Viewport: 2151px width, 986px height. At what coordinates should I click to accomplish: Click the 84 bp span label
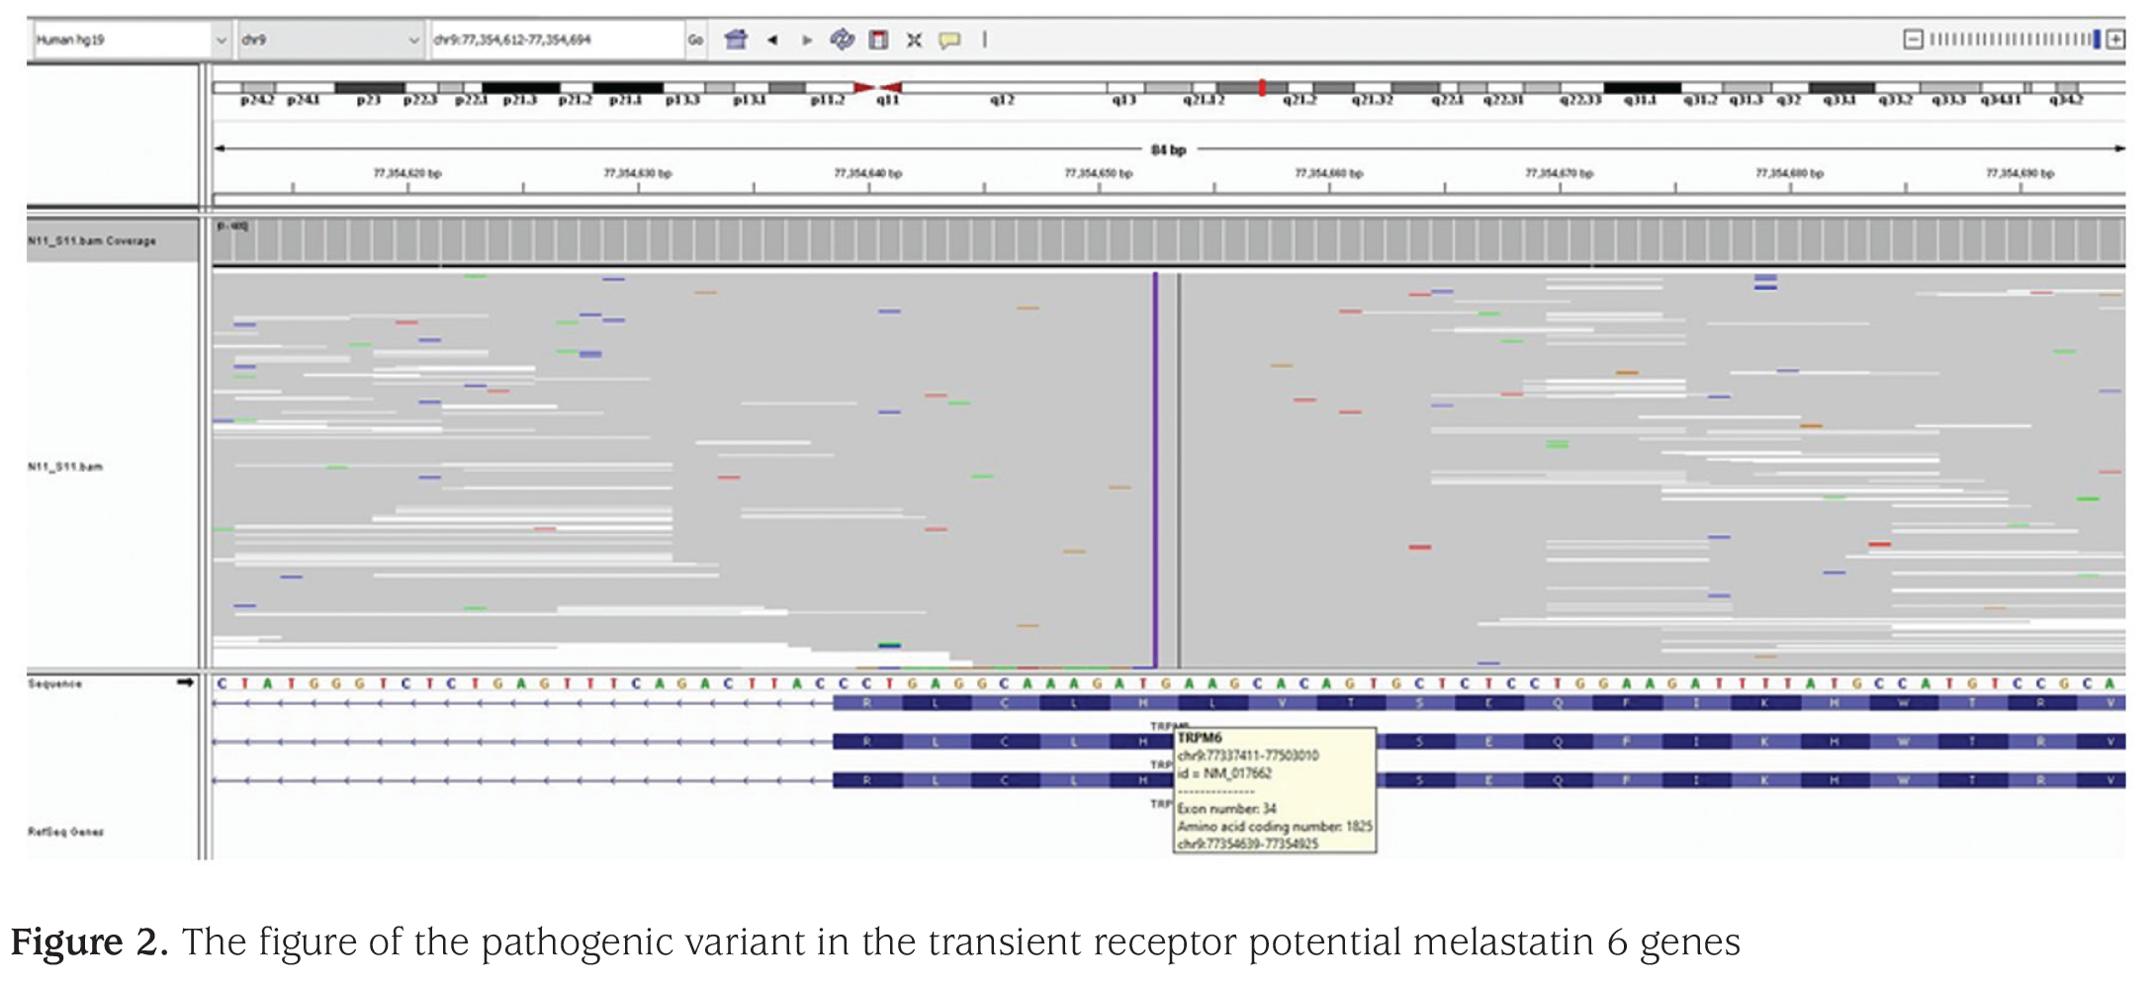pyautogui.click(x=1168, y=149)
